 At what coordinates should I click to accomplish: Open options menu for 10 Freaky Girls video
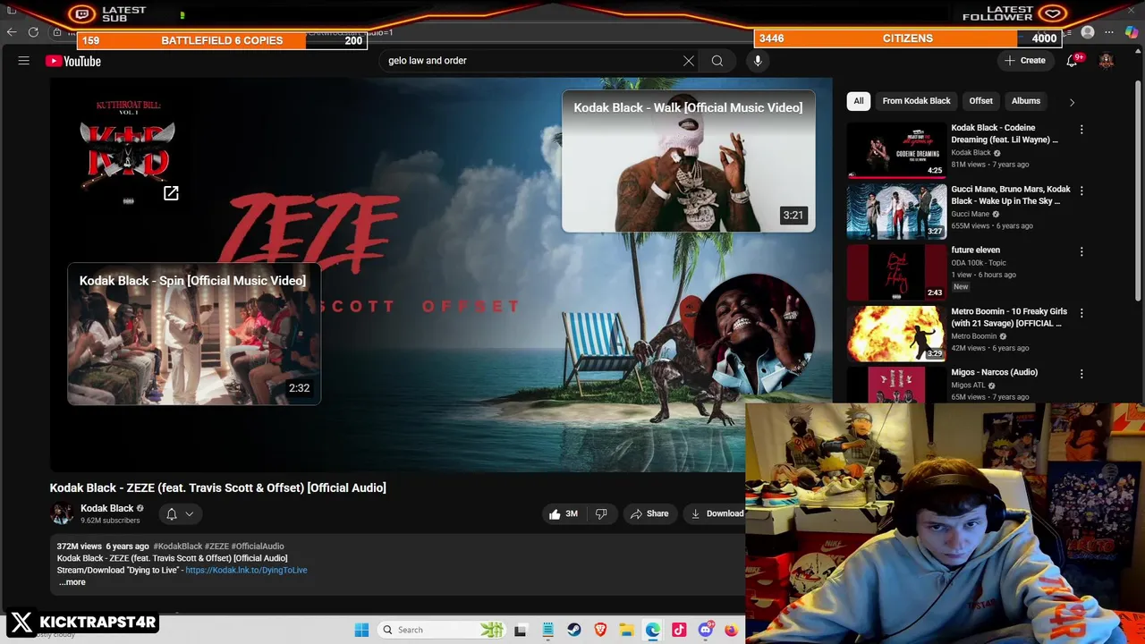point(1081,313)
